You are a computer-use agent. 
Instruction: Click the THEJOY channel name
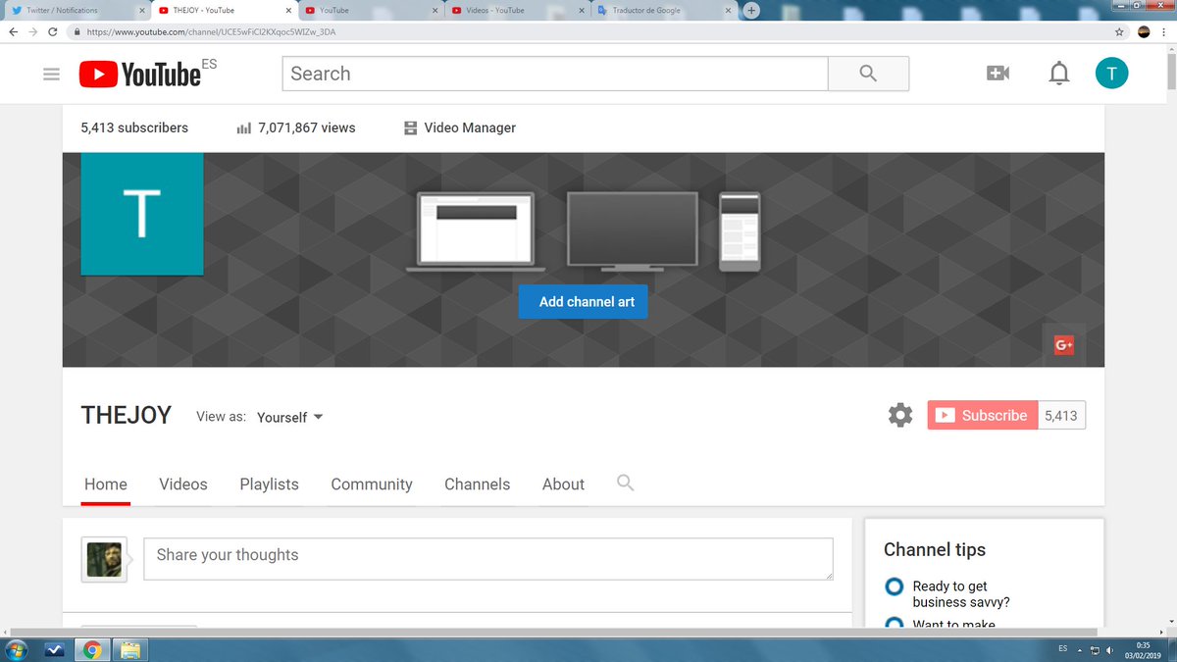tap(127, 416)
